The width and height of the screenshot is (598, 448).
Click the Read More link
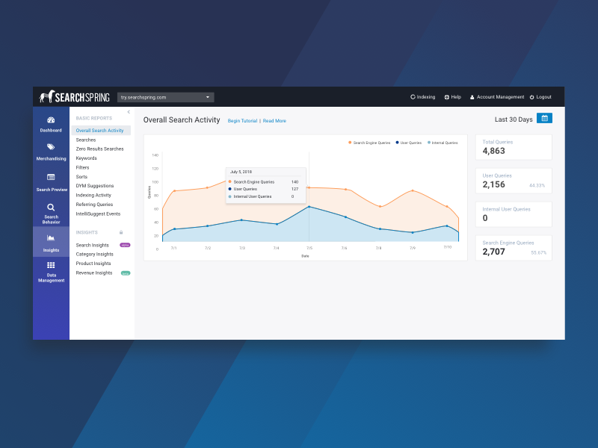click(x=274, y=120)
